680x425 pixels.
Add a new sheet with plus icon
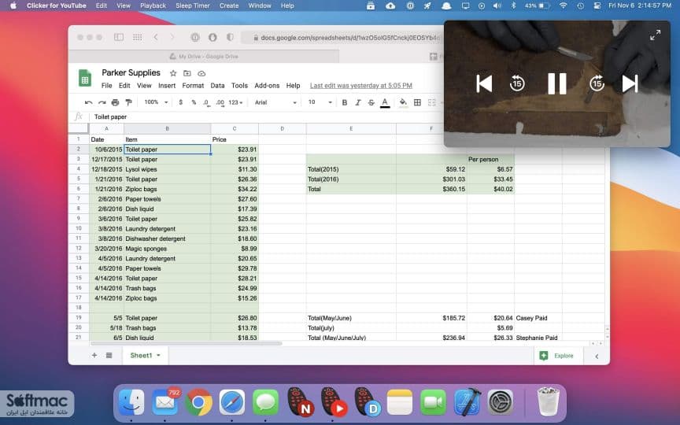(x=94, y=356)
